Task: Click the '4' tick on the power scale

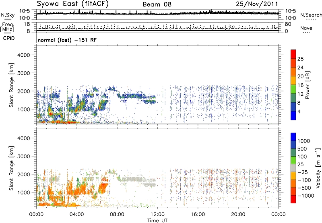Action: coord(299,111)
